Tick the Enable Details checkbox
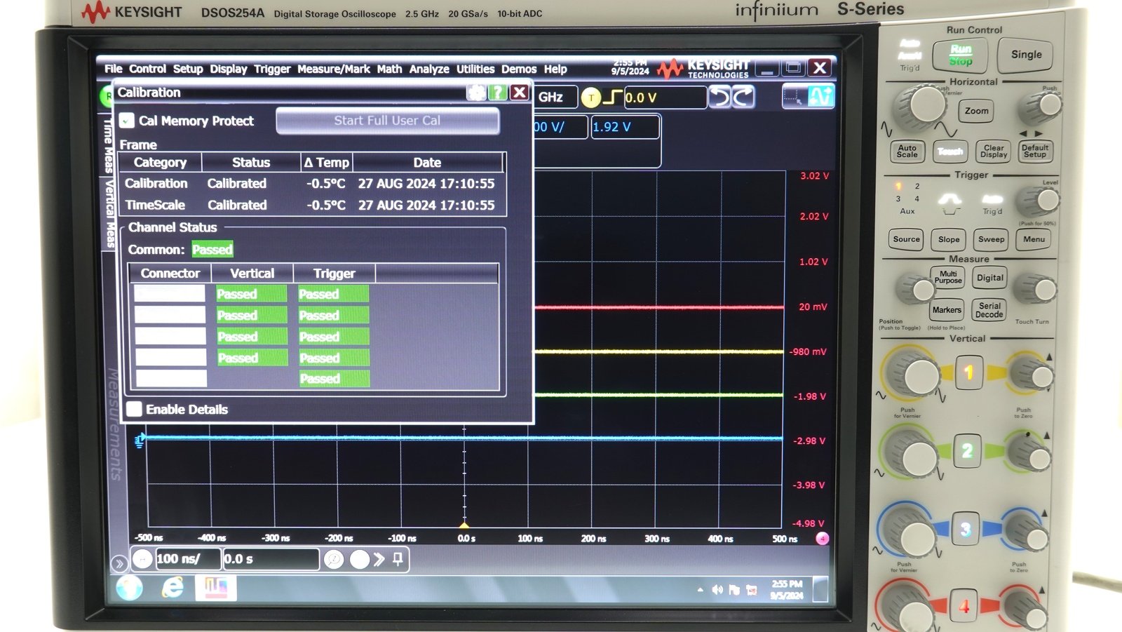Screen dimensions: 1122x632 click(x=134, y=409)
